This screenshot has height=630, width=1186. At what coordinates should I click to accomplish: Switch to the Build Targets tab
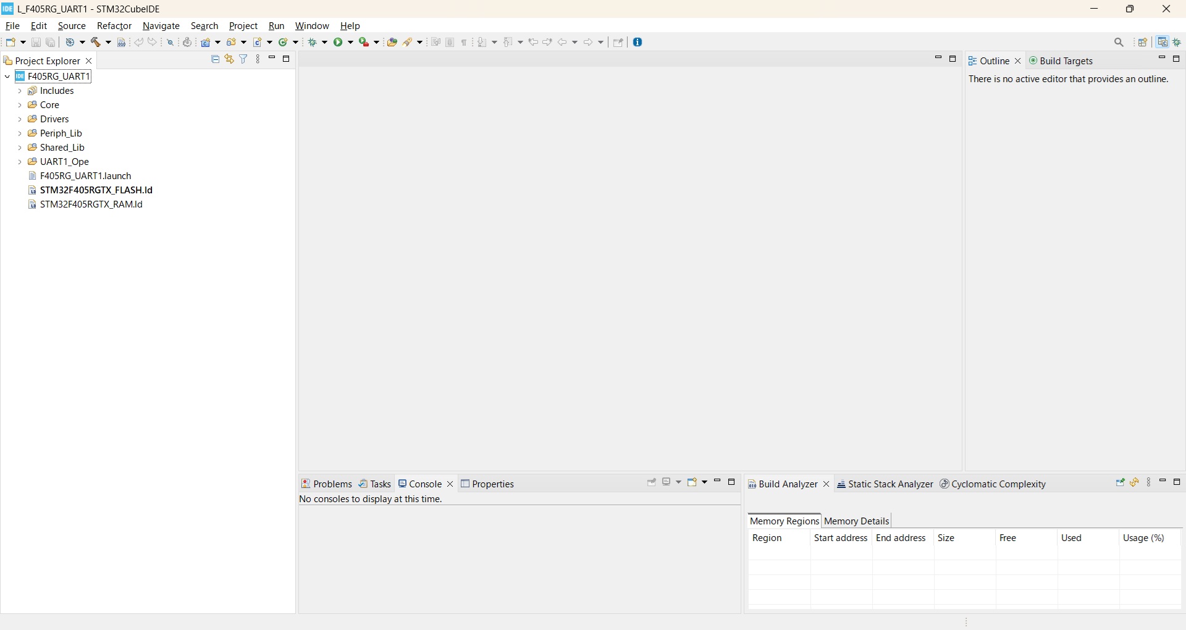1062,61
